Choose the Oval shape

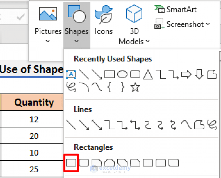pyautogui.click(x=122, y=74)
